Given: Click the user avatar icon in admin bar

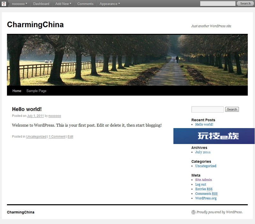Looking at the screenshot, I should coord(4,4).
